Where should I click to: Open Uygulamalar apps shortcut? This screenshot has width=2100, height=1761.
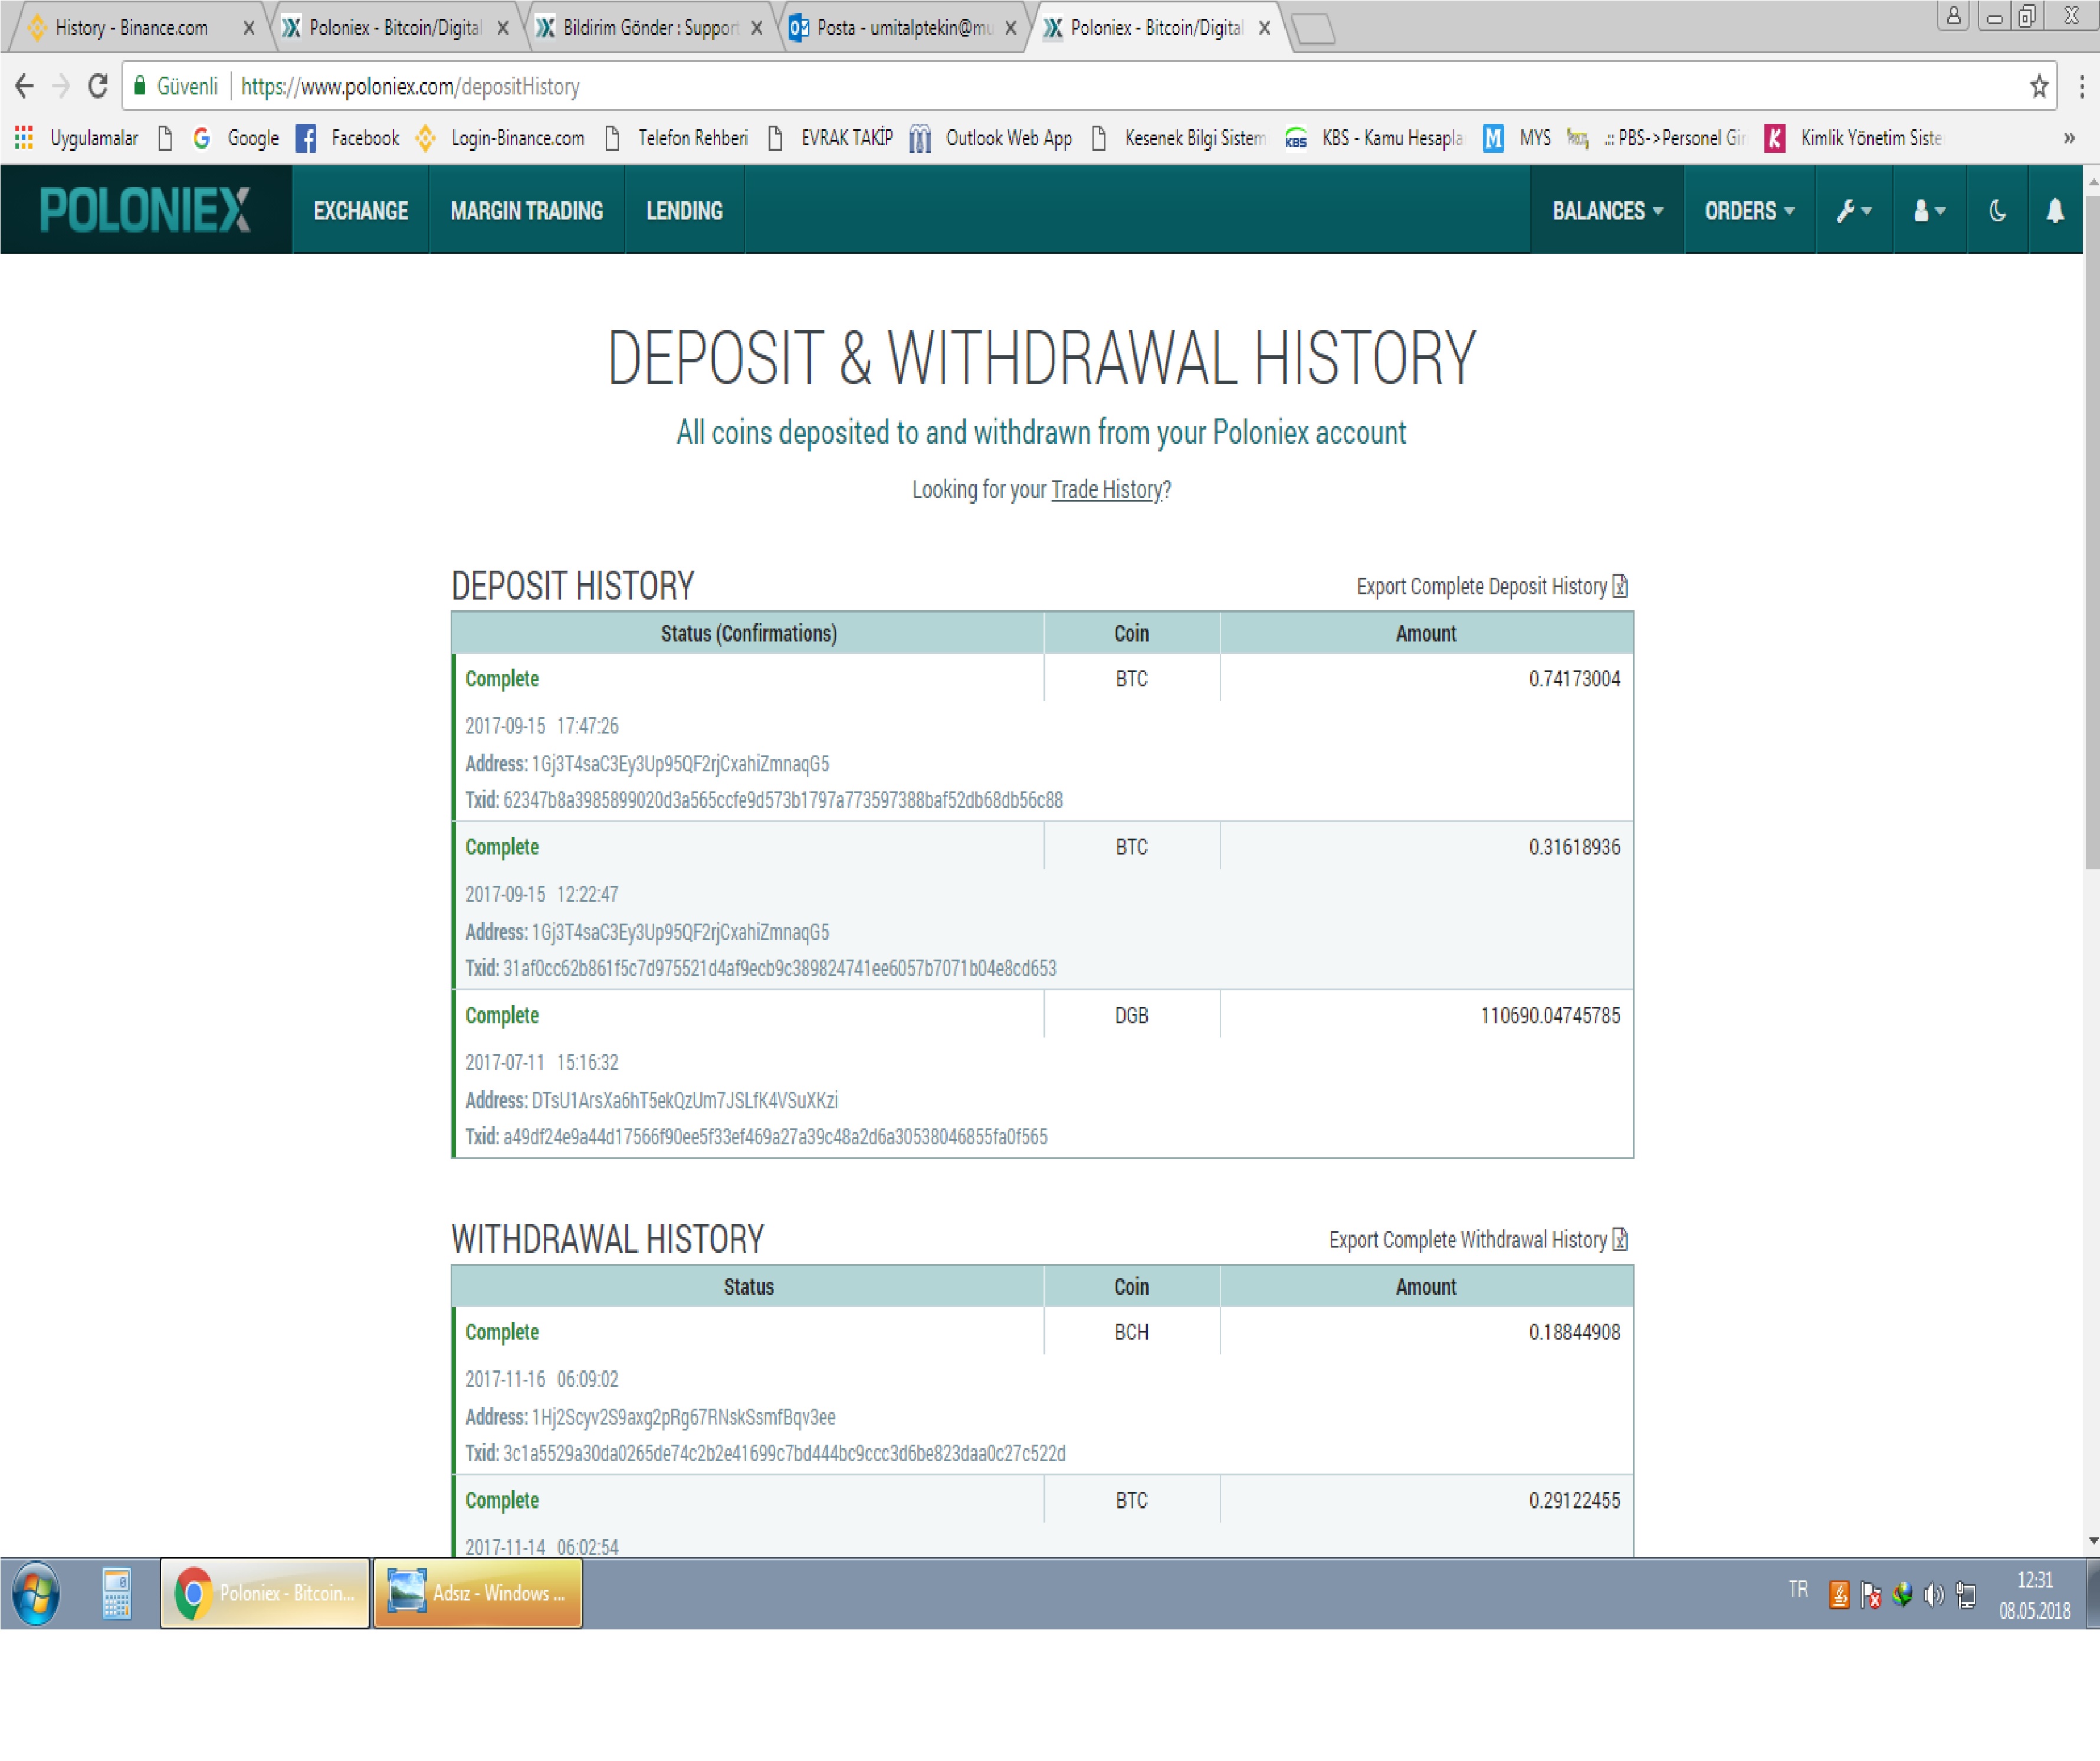[76, 138]
